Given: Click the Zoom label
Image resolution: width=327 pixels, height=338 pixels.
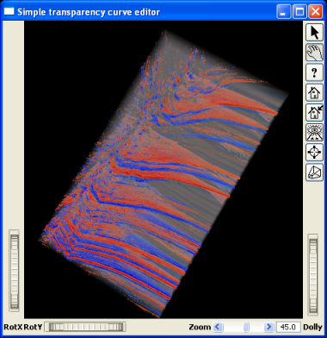Looking at the screenshot, I should [x=200, y=327].
